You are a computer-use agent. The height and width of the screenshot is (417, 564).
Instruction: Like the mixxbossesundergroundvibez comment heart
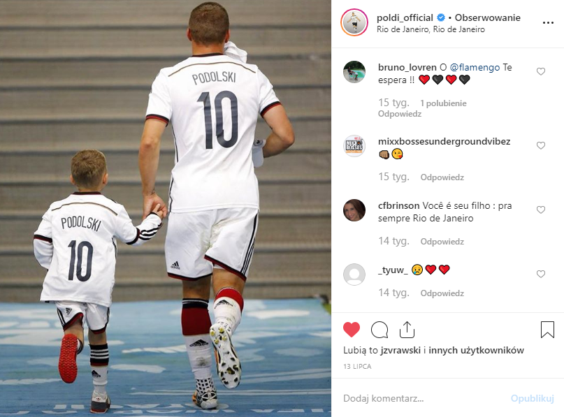(541, 145)
